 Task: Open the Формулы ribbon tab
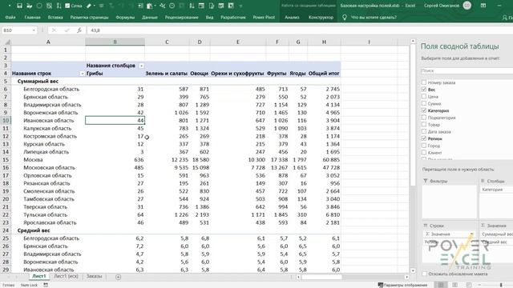pos(125,18)
